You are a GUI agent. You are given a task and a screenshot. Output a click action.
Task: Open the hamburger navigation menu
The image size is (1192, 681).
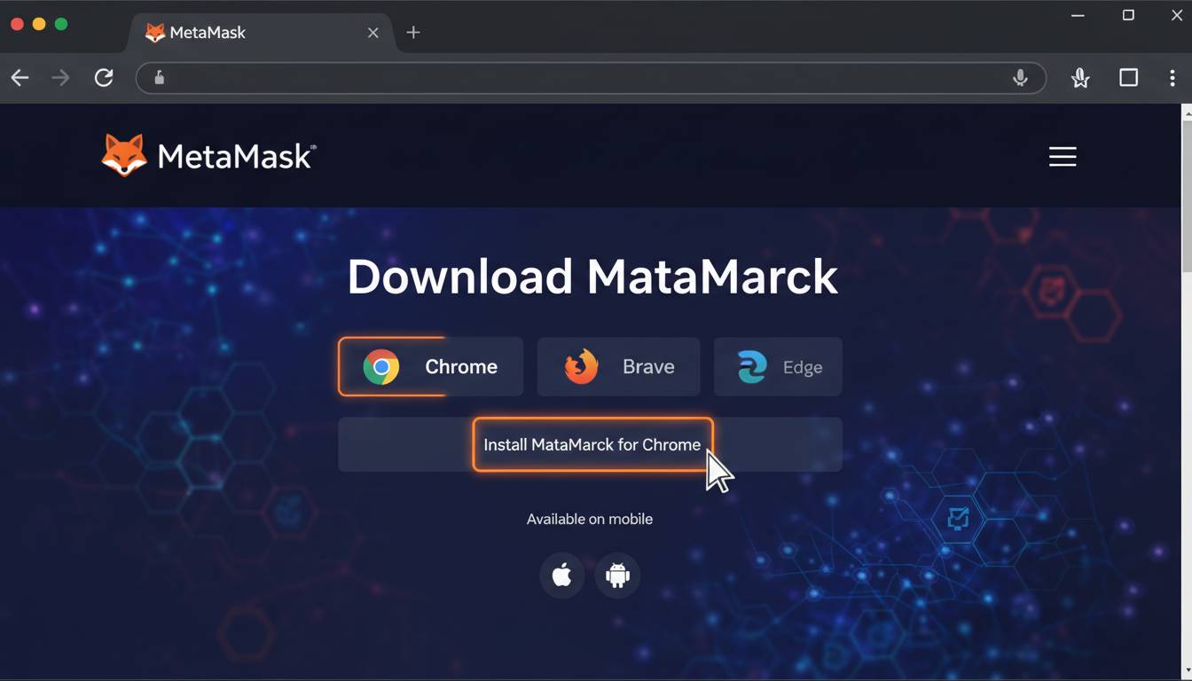pyautogui.click(x=1062, y=157)
